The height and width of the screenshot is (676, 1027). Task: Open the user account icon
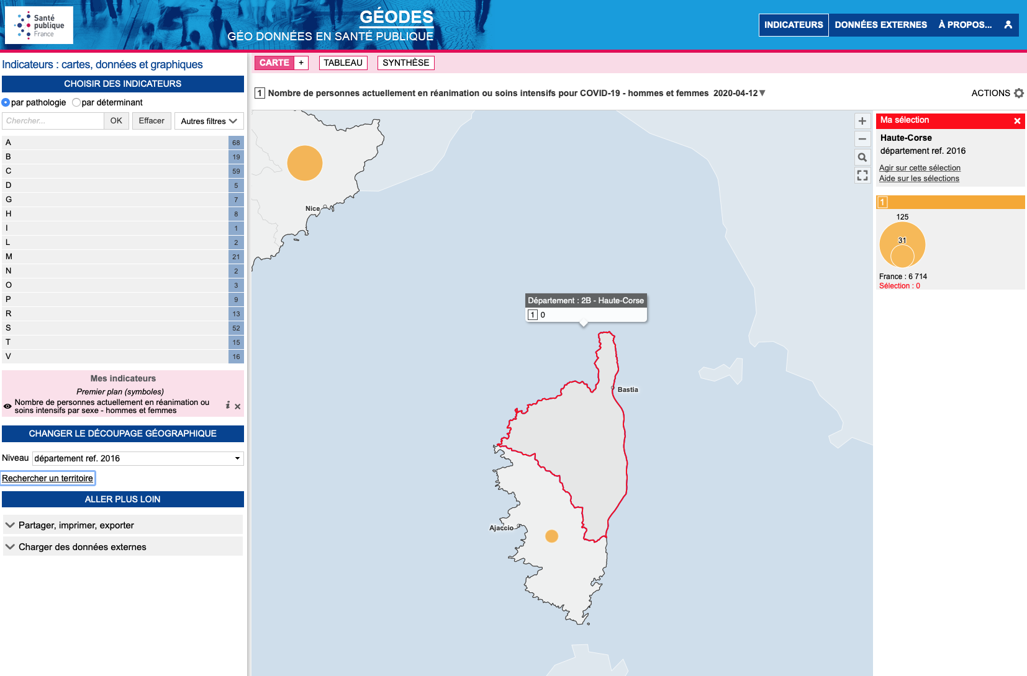1008,25
